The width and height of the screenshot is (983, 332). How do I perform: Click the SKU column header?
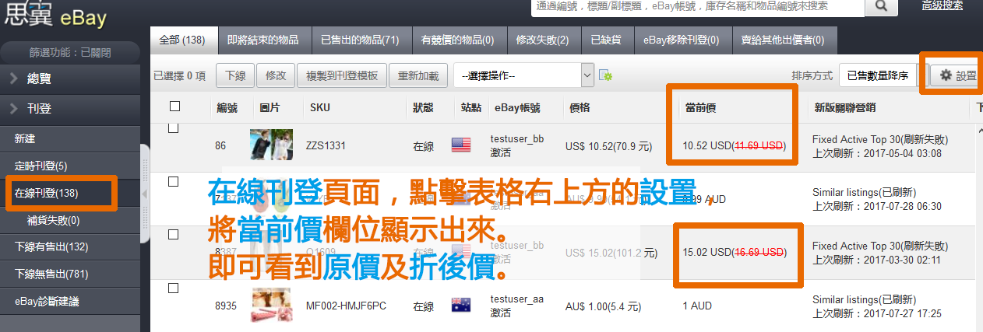click(319, 107)
